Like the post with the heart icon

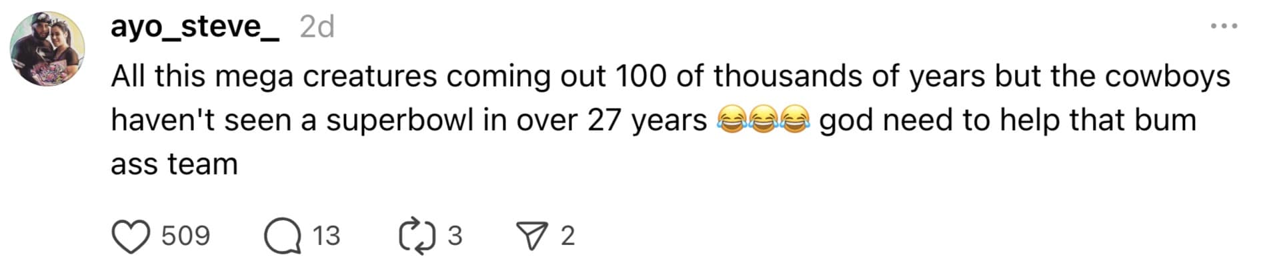(130, 236)
